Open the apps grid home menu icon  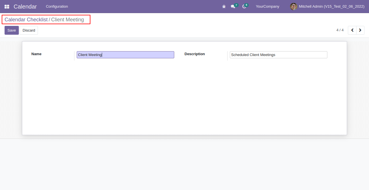[x=7, y=7]
